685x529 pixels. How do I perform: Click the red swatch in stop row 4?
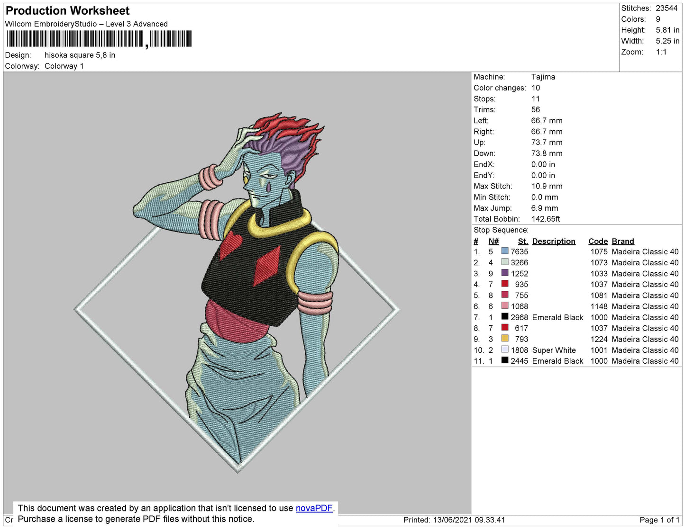point(505,284)
